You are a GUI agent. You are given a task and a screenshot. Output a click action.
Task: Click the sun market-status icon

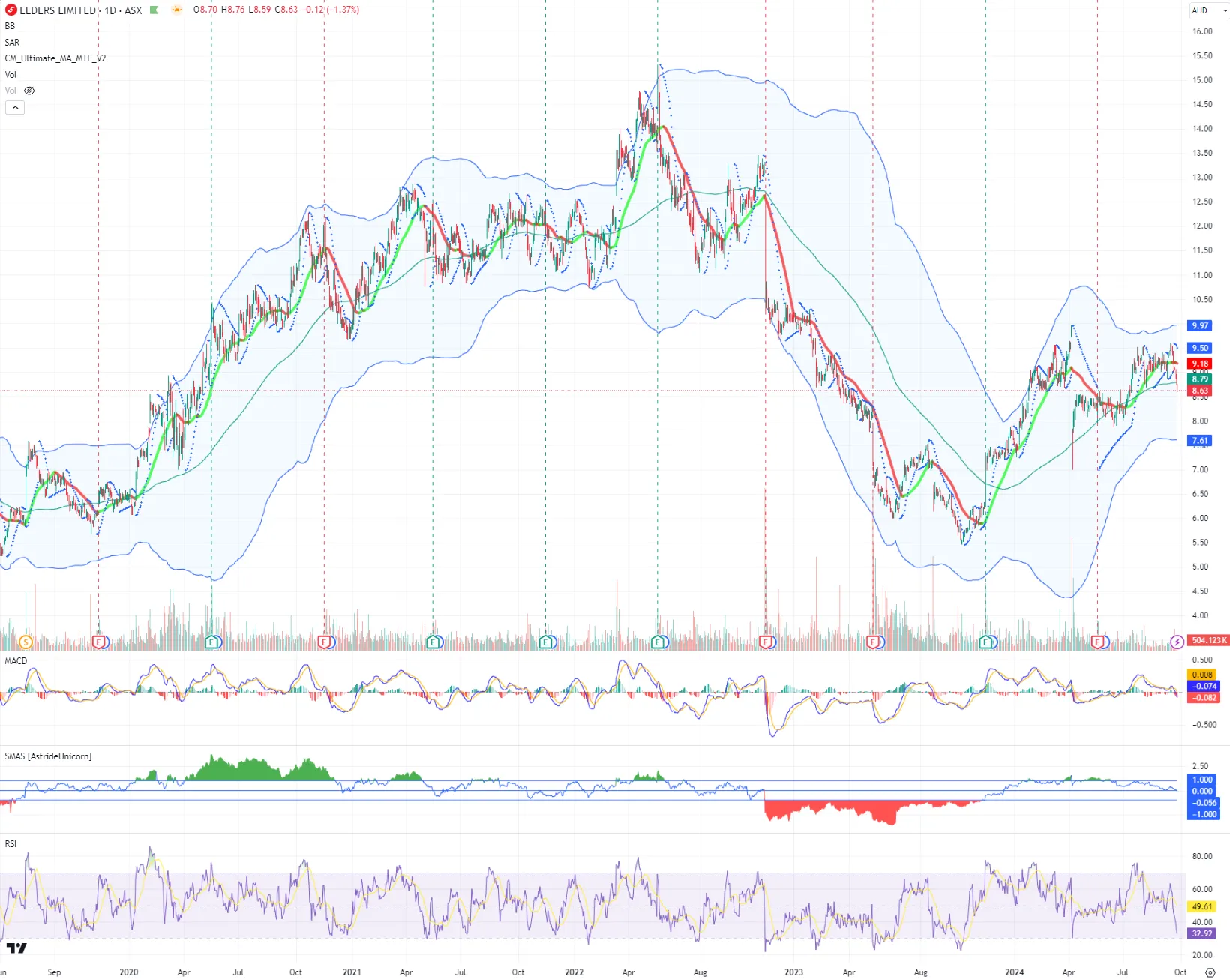click(177, 10)
